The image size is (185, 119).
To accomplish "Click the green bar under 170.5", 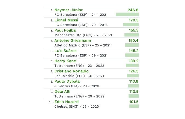I will click(131, 25).
